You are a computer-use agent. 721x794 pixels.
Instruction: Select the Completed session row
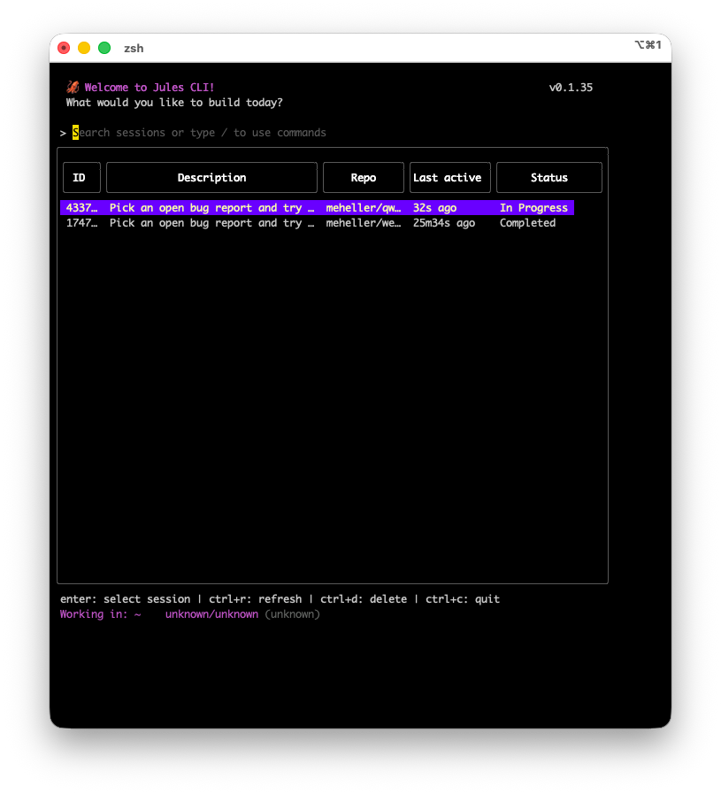317,223
